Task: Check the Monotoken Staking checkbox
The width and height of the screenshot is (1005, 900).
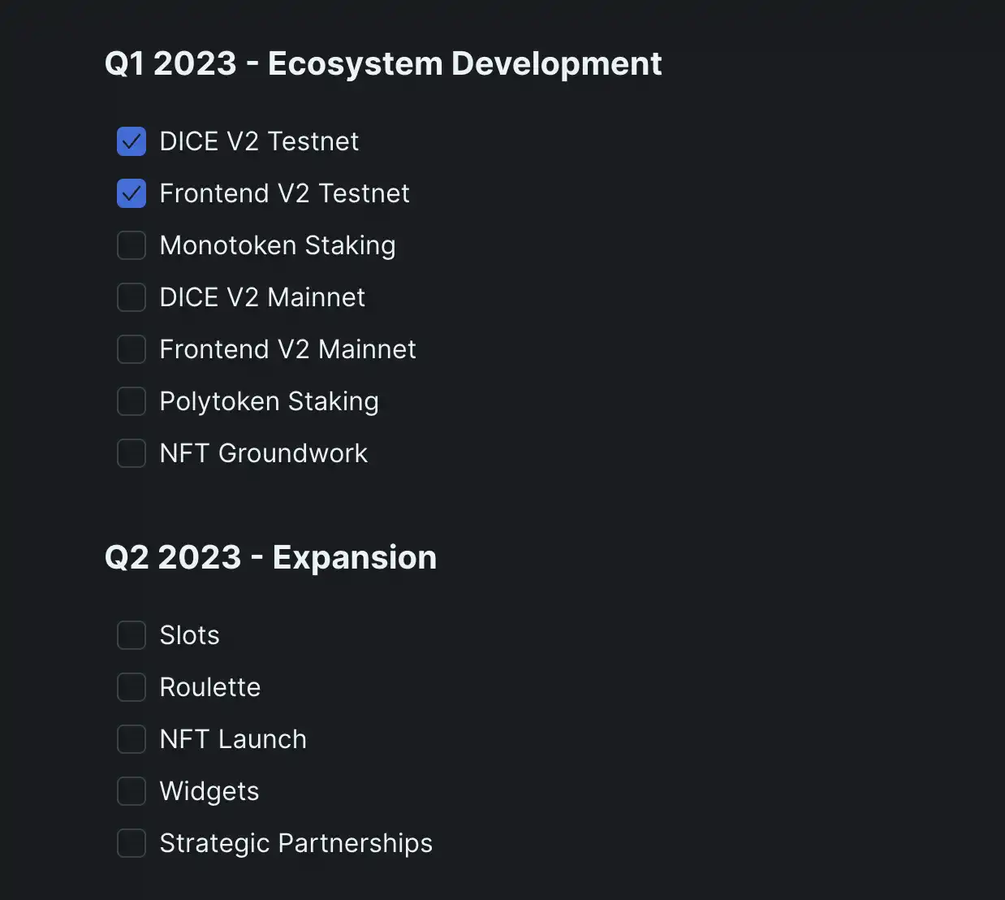Action: [132, 245]
